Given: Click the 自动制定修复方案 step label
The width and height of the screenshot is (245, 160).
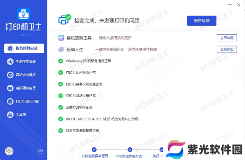Looking at the screenshot, I should (x=129, y=156).
